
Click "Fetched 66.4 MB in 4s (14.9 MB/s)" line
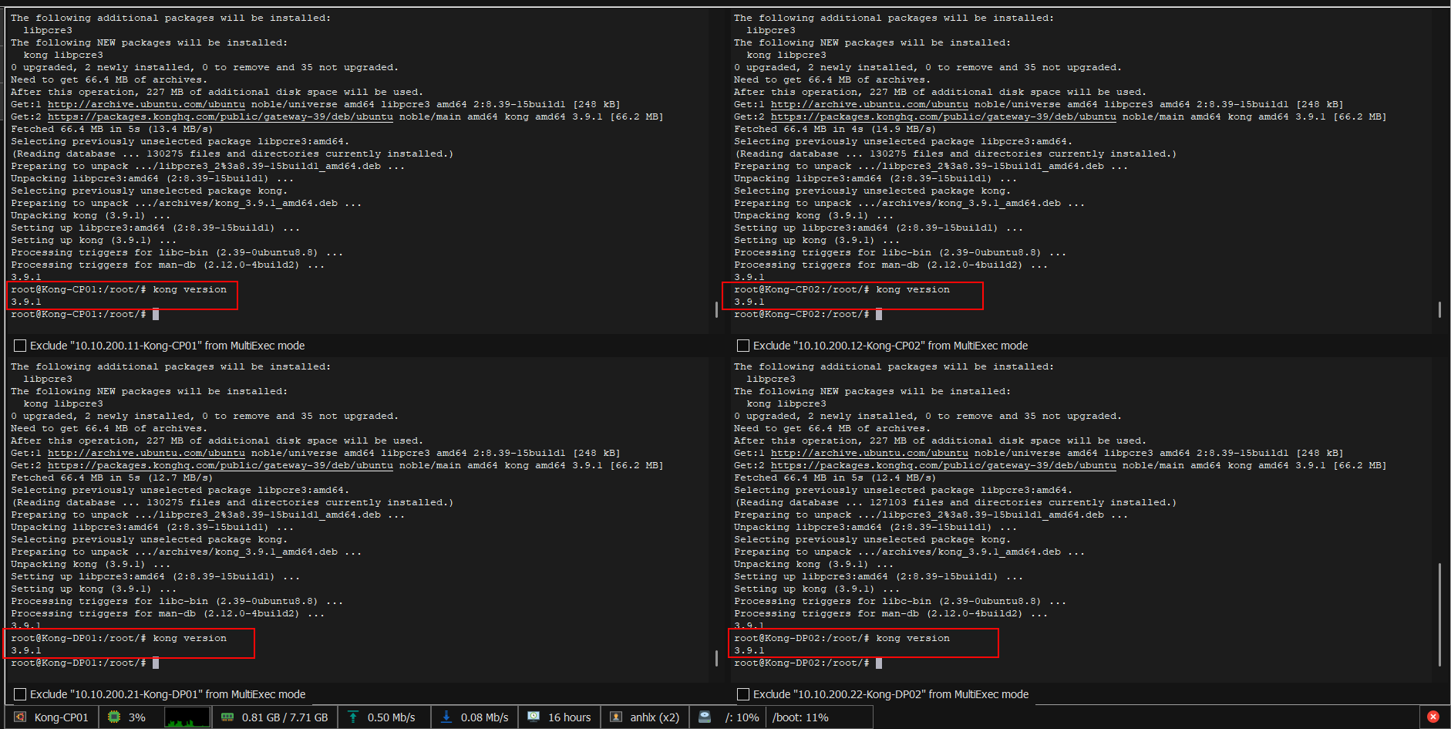point(835,129)
